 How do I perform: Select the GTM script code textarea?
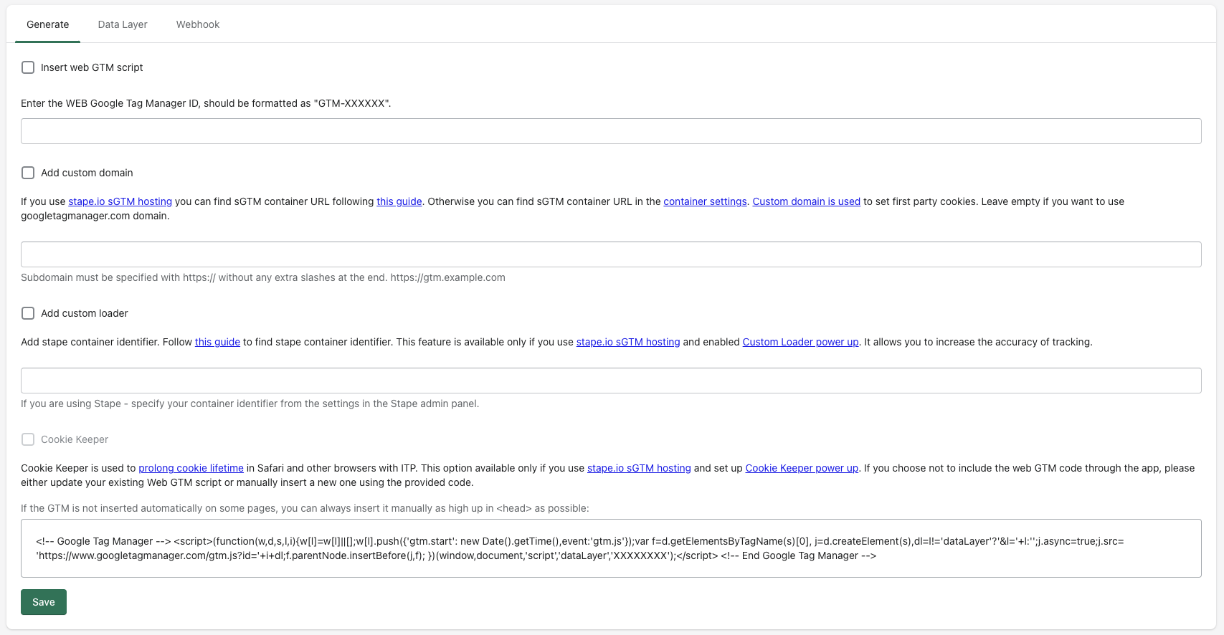tap(611, 548)
